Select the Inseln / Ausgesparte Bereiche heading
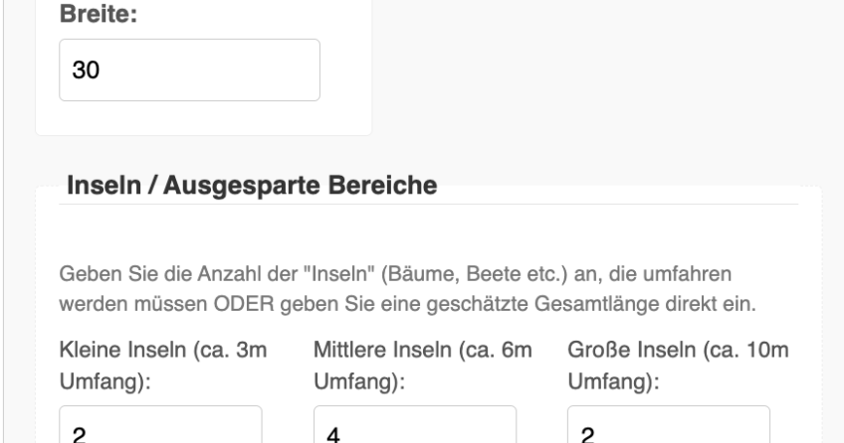The height and width of the screenshot is (443, 844). pos(252,186)
